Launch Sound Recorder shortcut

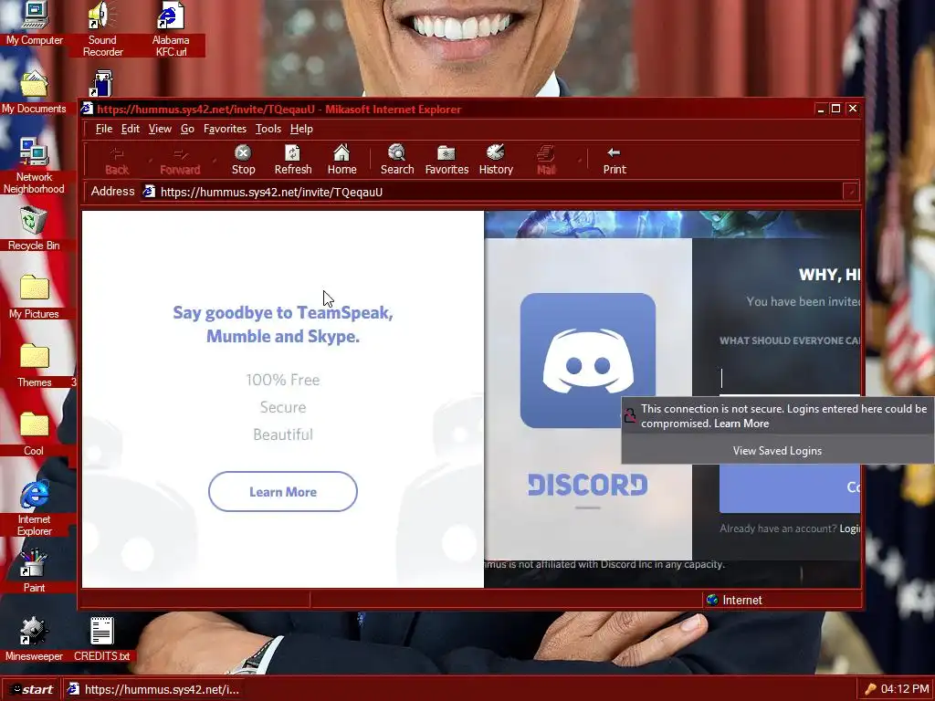tap(102, 28)
